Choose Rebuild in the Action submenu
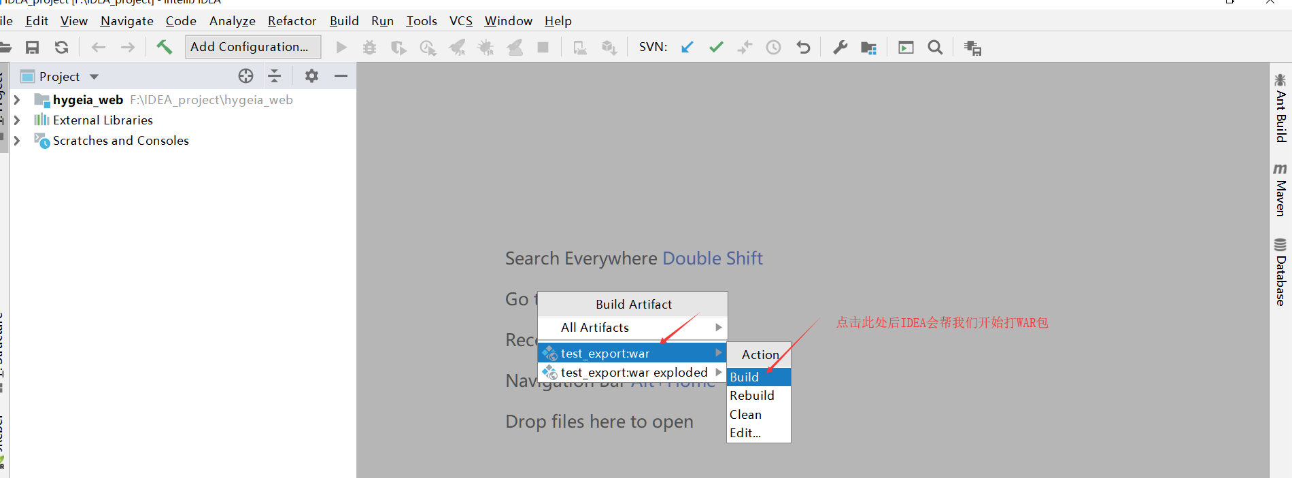Screen dimensions: 1292x478 click(x=758, y=396)
